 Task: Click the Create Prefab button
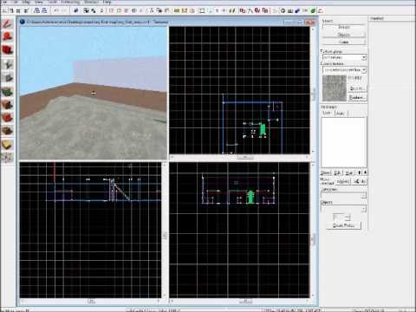point(343,225)
